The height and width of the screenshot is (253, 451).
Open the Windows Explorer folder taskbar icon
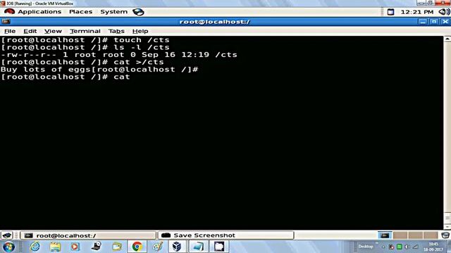coord(55,247)
